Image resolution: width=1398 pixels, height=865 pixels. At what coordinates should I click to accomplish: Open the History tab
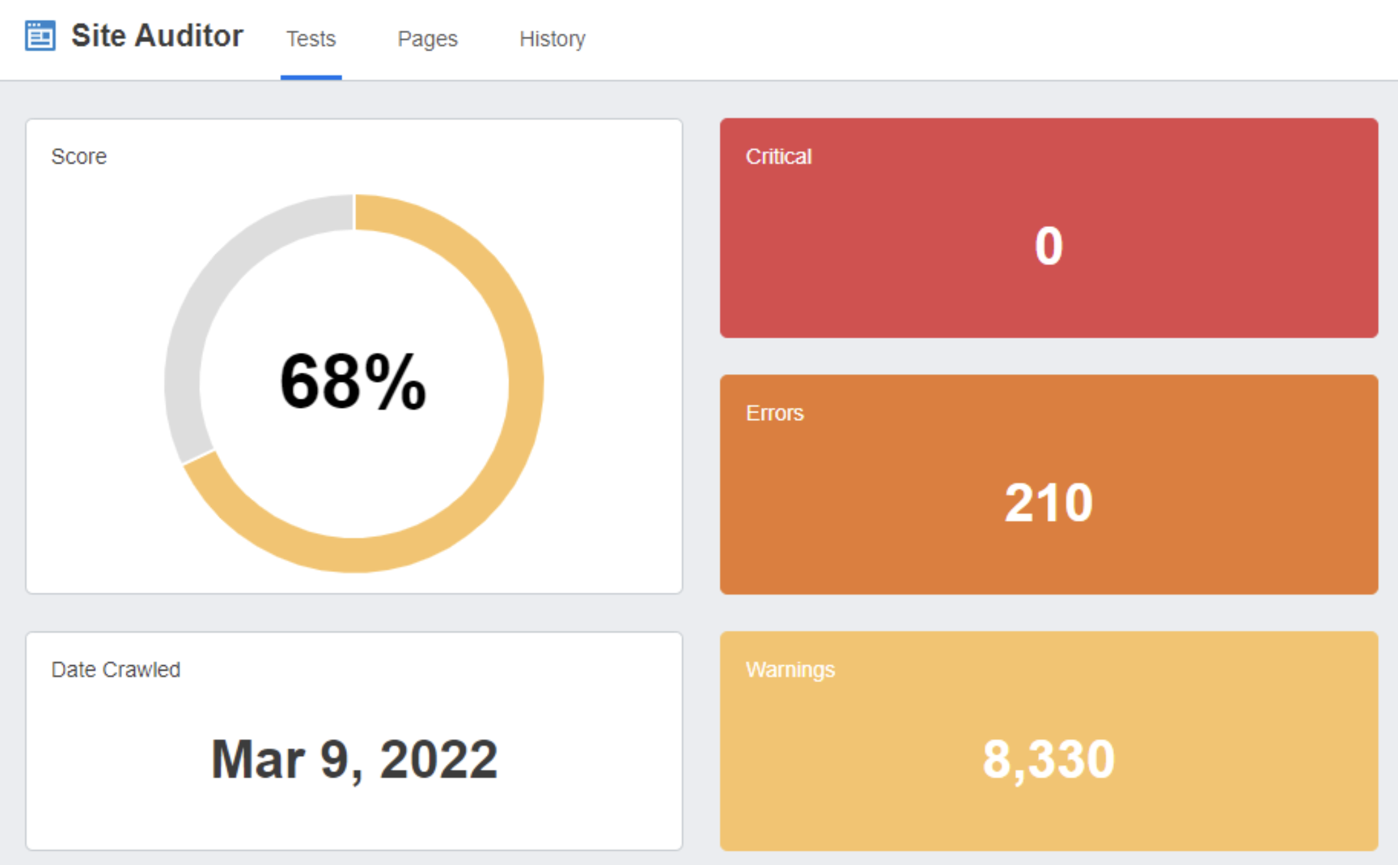pyautogui.click(x=552, y=39)
